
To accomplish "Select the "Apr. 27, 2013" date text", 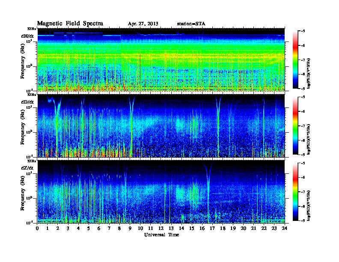I will [143, 24].
